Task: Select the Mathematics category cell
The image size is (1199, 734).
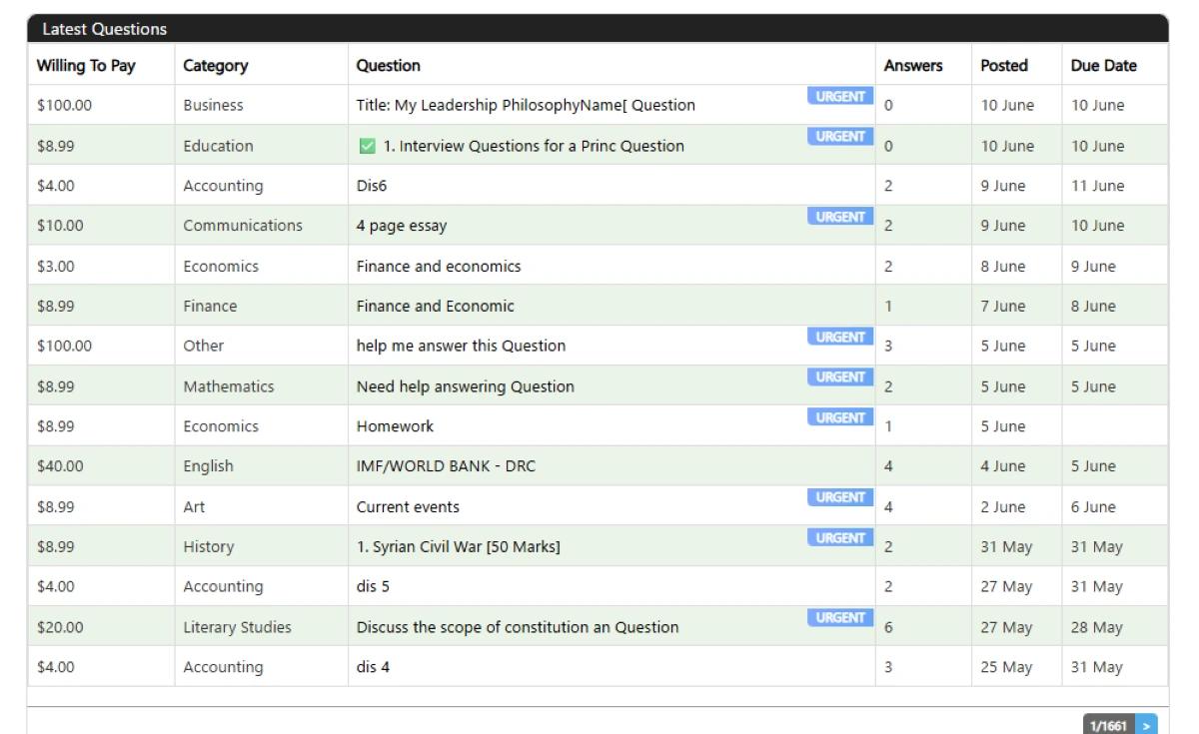Action: point(228,386)
